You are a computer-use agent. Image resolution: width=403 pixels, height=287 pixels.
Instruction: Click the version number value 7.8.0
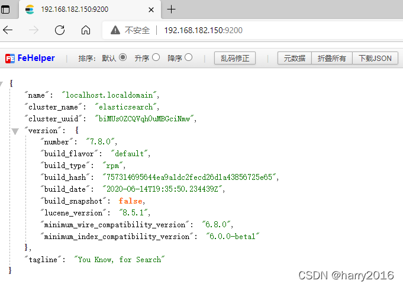(100, 141)
